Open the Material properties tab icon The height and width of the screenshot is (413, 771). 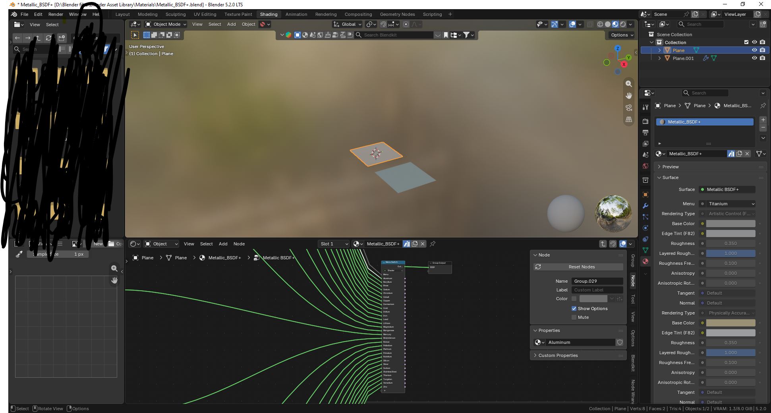point(645,261)
